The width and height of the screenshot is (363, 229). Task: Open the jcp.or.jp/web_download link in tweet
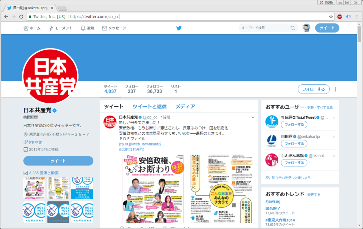pos(142,144)
